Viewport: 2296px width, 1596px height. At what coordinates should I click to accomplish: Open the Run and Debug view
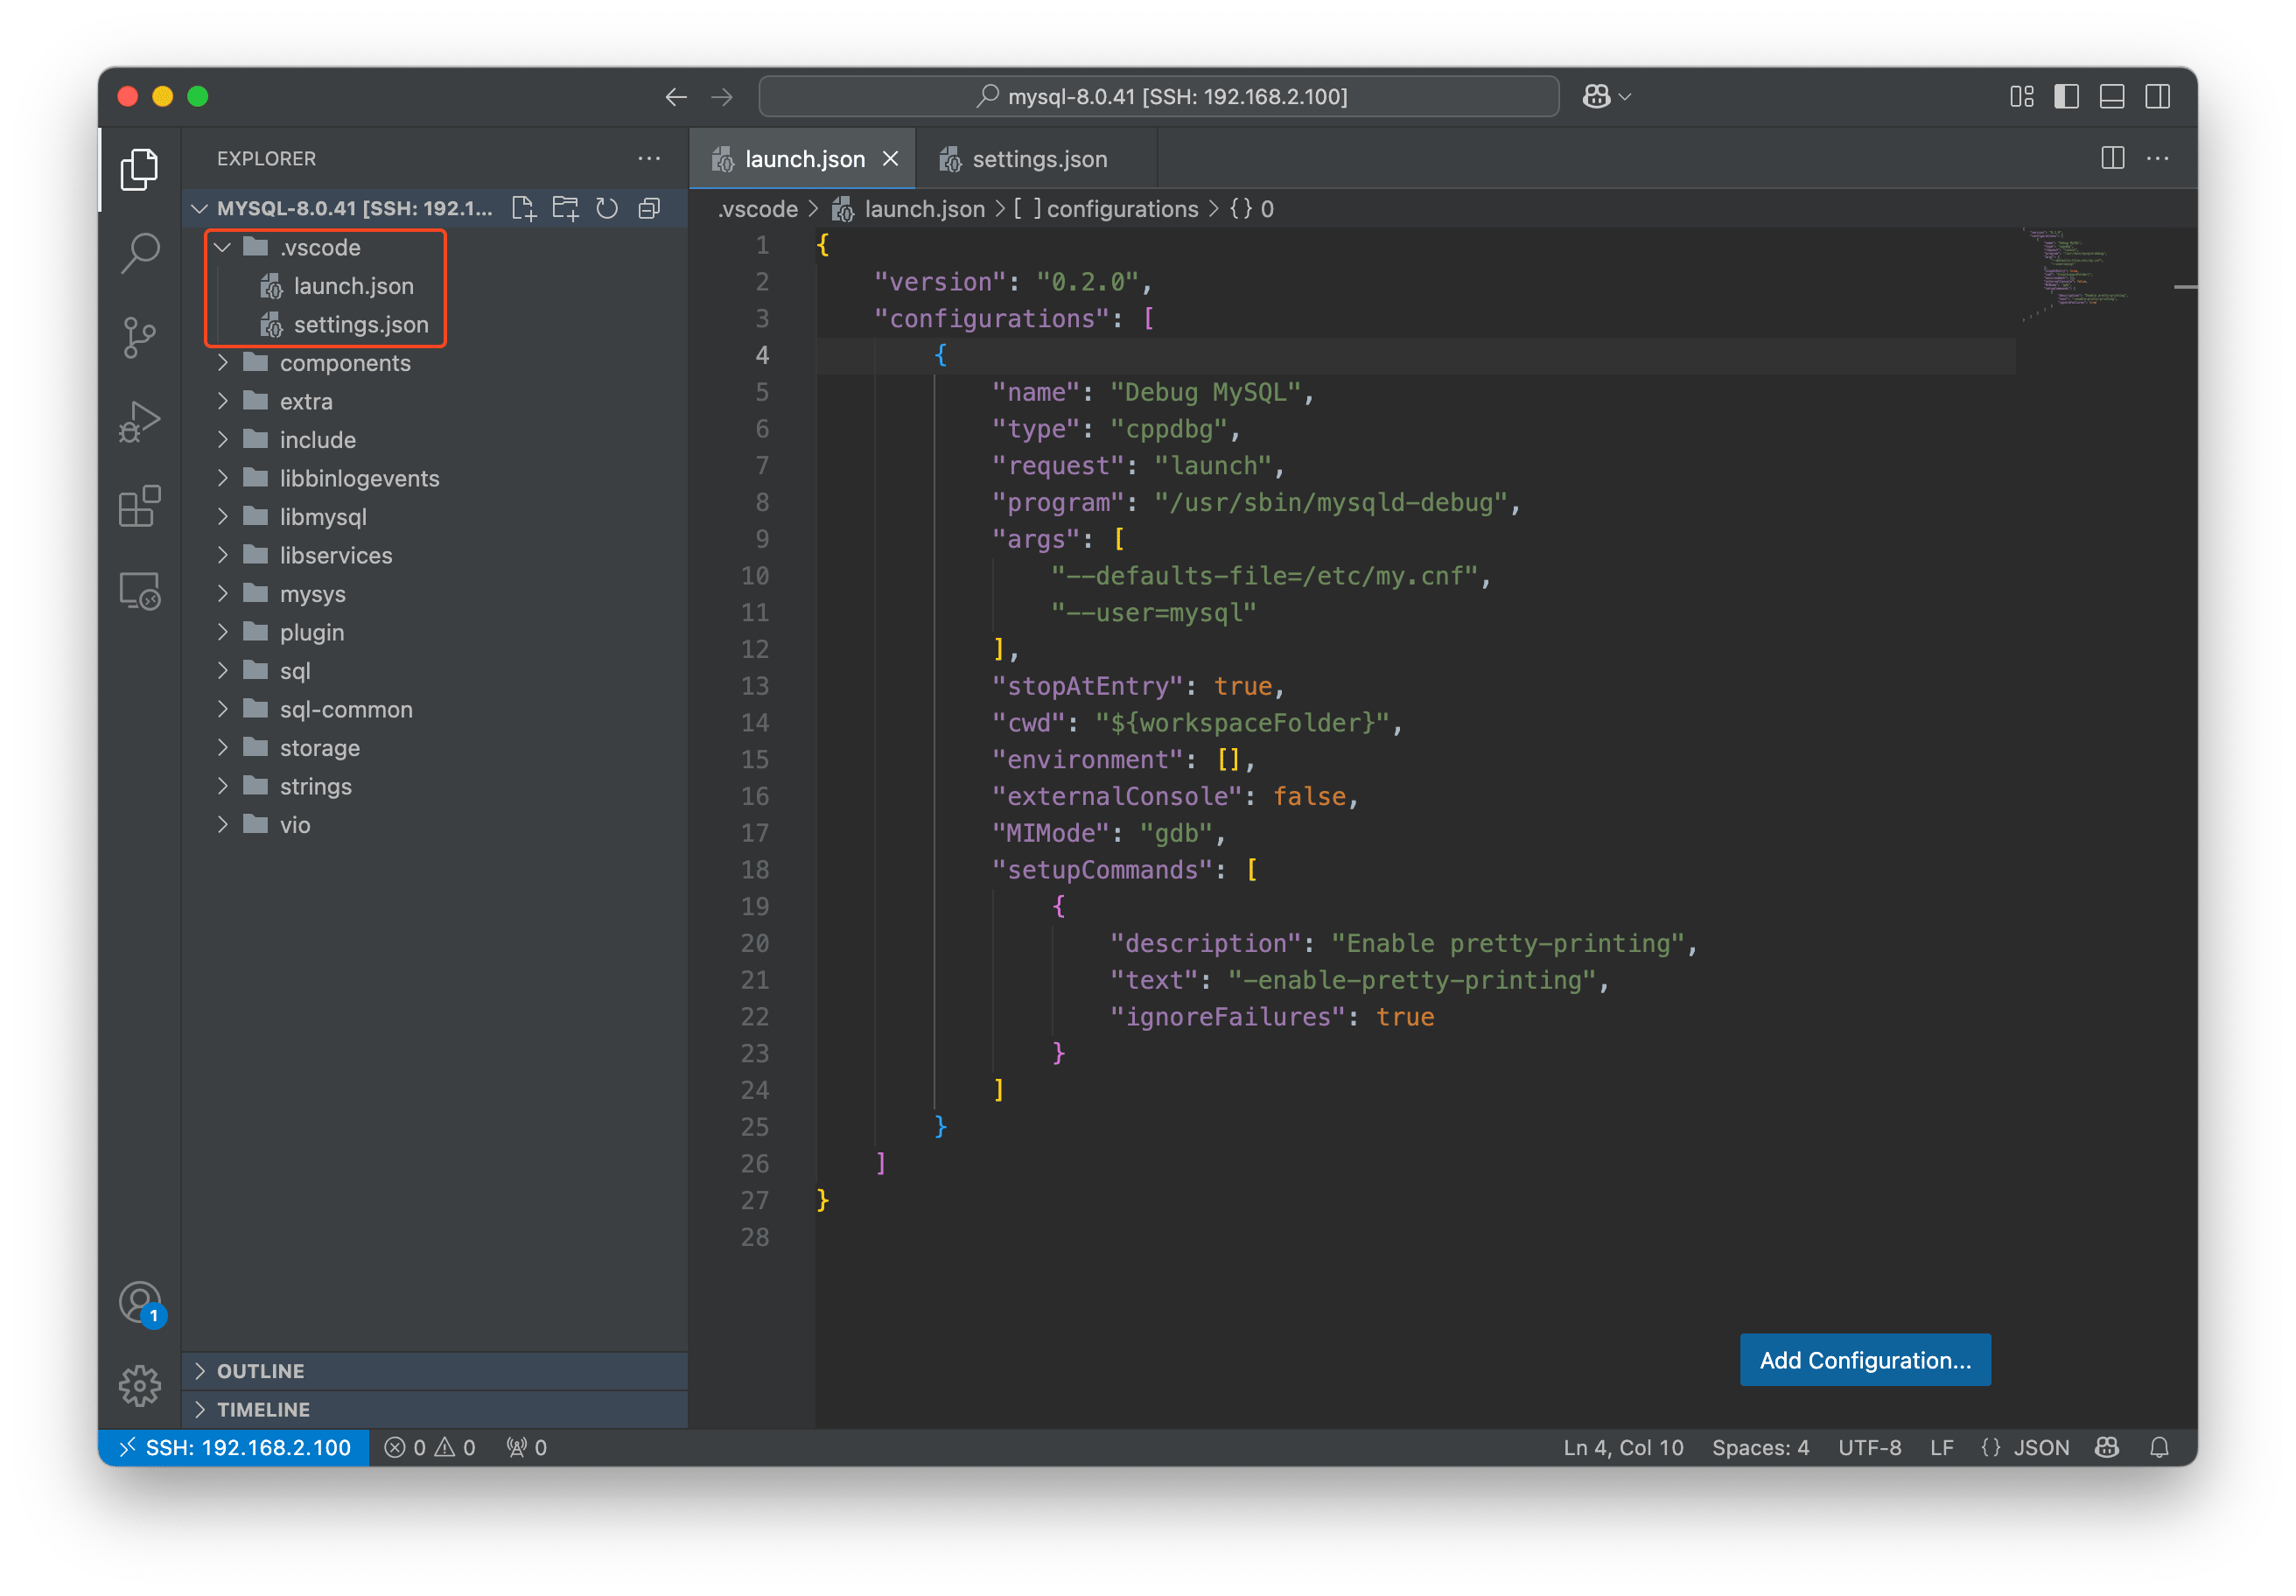139,421
